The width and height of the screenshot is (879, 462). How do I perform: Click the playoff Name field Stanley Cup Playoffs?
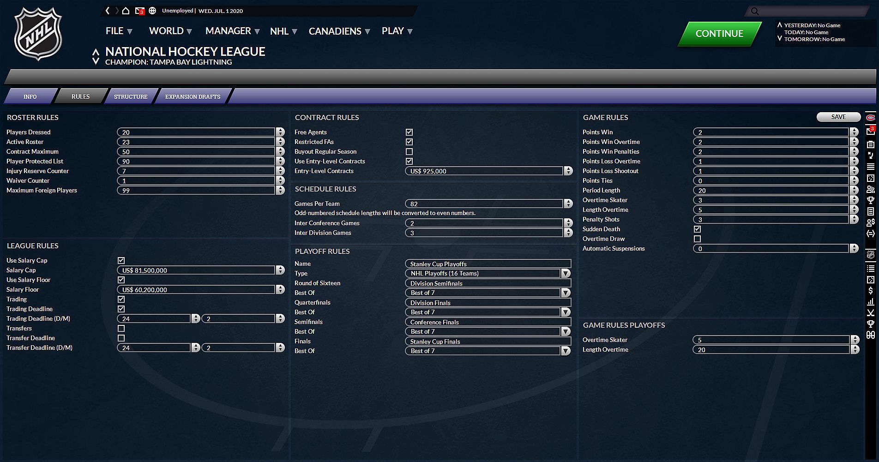tap(488, 264)
